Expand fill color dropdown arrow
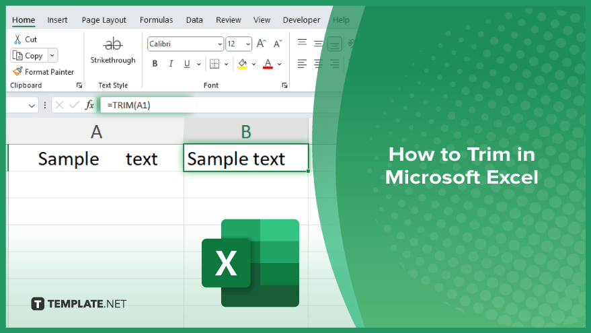This screenshot has width=591, height=333. pos(253,64)
